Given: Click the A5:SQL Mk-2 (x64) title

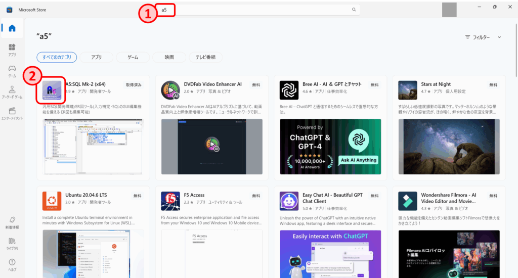Looking at the screenshot, I should click(x=85, y=84).
